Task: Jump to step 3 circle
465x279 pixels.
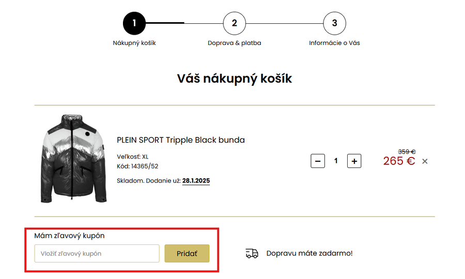Action: pos(334,23)
